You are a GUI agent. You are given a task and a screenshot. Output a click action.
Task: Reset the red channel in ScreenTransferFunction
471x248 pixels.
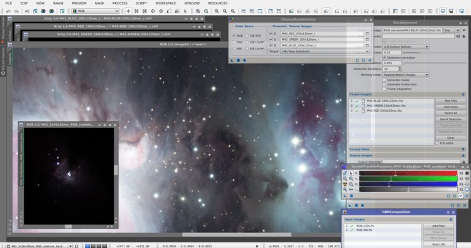tap(462, 173)
